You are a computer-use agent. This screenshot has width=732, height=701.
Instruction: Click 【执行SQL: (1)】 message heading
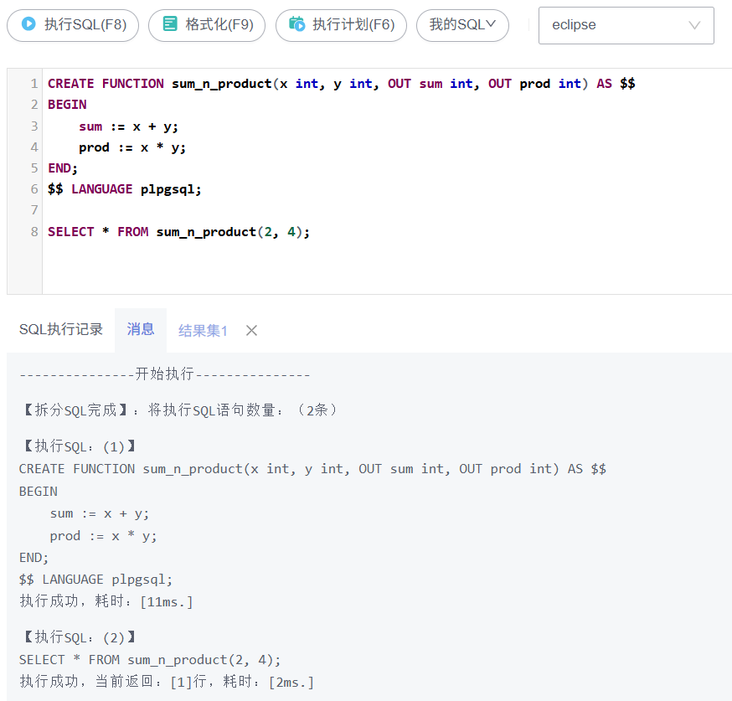pyautogui.click(x=78, y=446)
